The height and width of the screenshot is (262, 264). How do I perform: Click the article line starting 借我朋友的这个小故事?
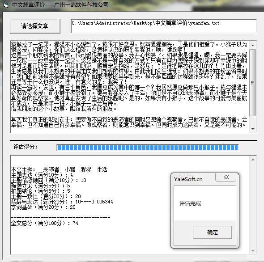coord(64,109)
